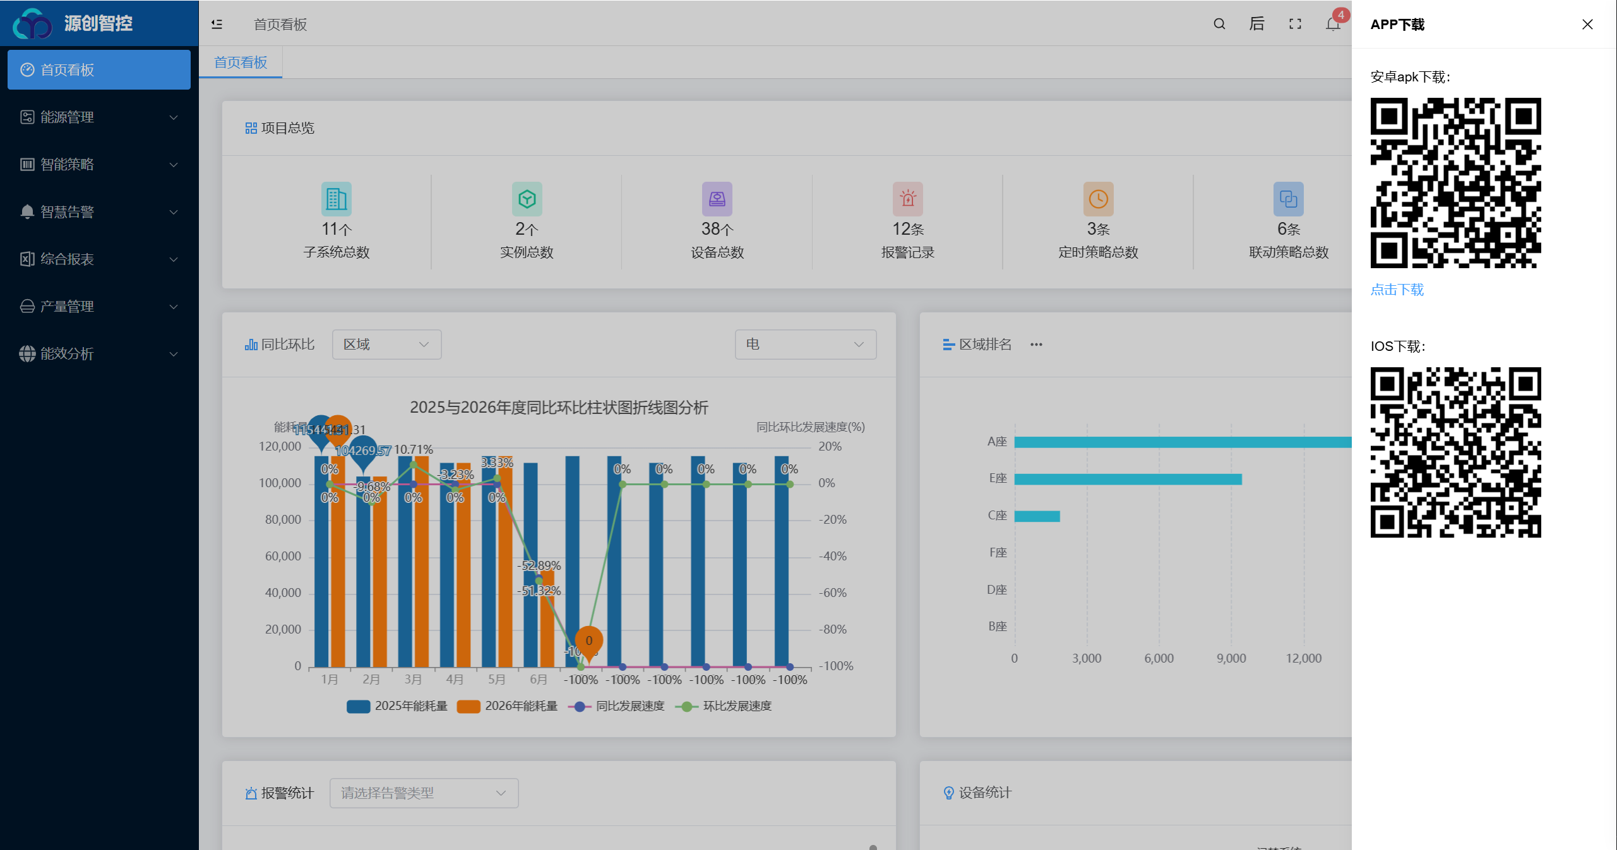
Task: Click the 子系统总数 building icon
Action: pyautogui.click(x=337, y=199)
